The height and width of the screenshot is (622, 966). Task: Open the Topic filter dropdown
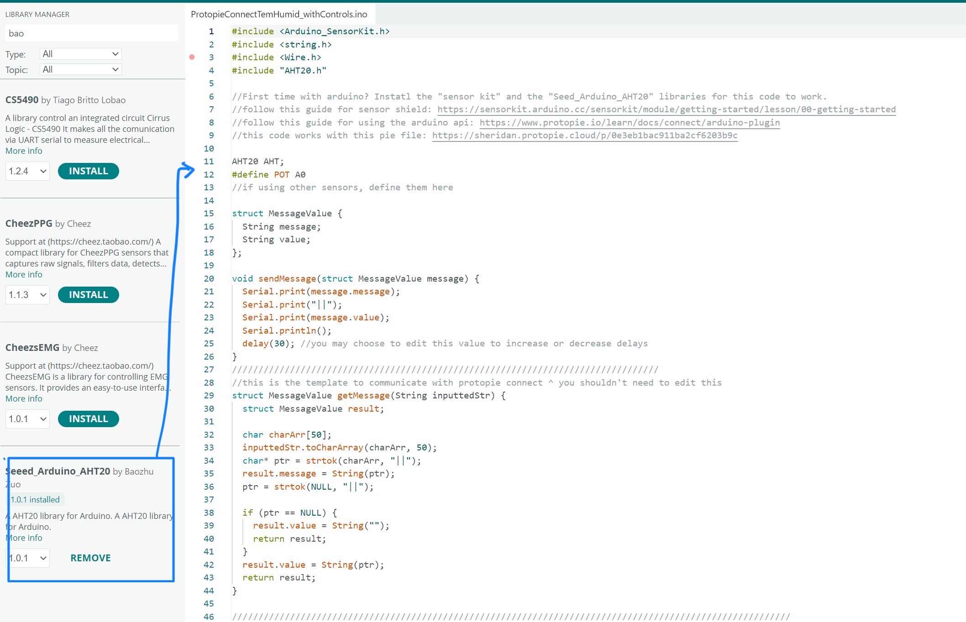[80, 69]
